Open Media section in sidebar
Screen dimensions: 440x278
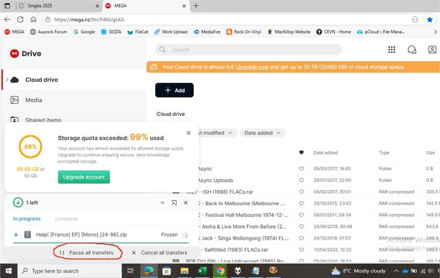pos(34,100)
